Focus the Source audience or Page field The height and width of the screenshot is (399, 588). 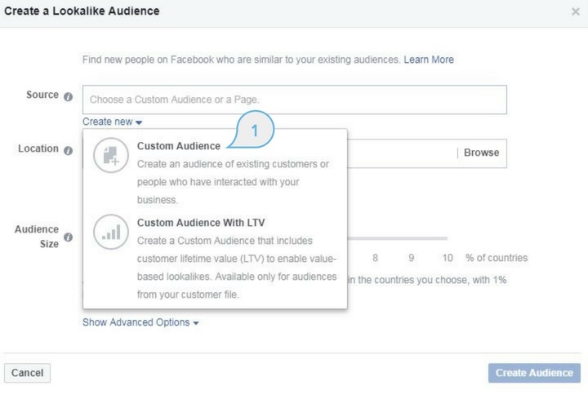click(x=294, y=100)
